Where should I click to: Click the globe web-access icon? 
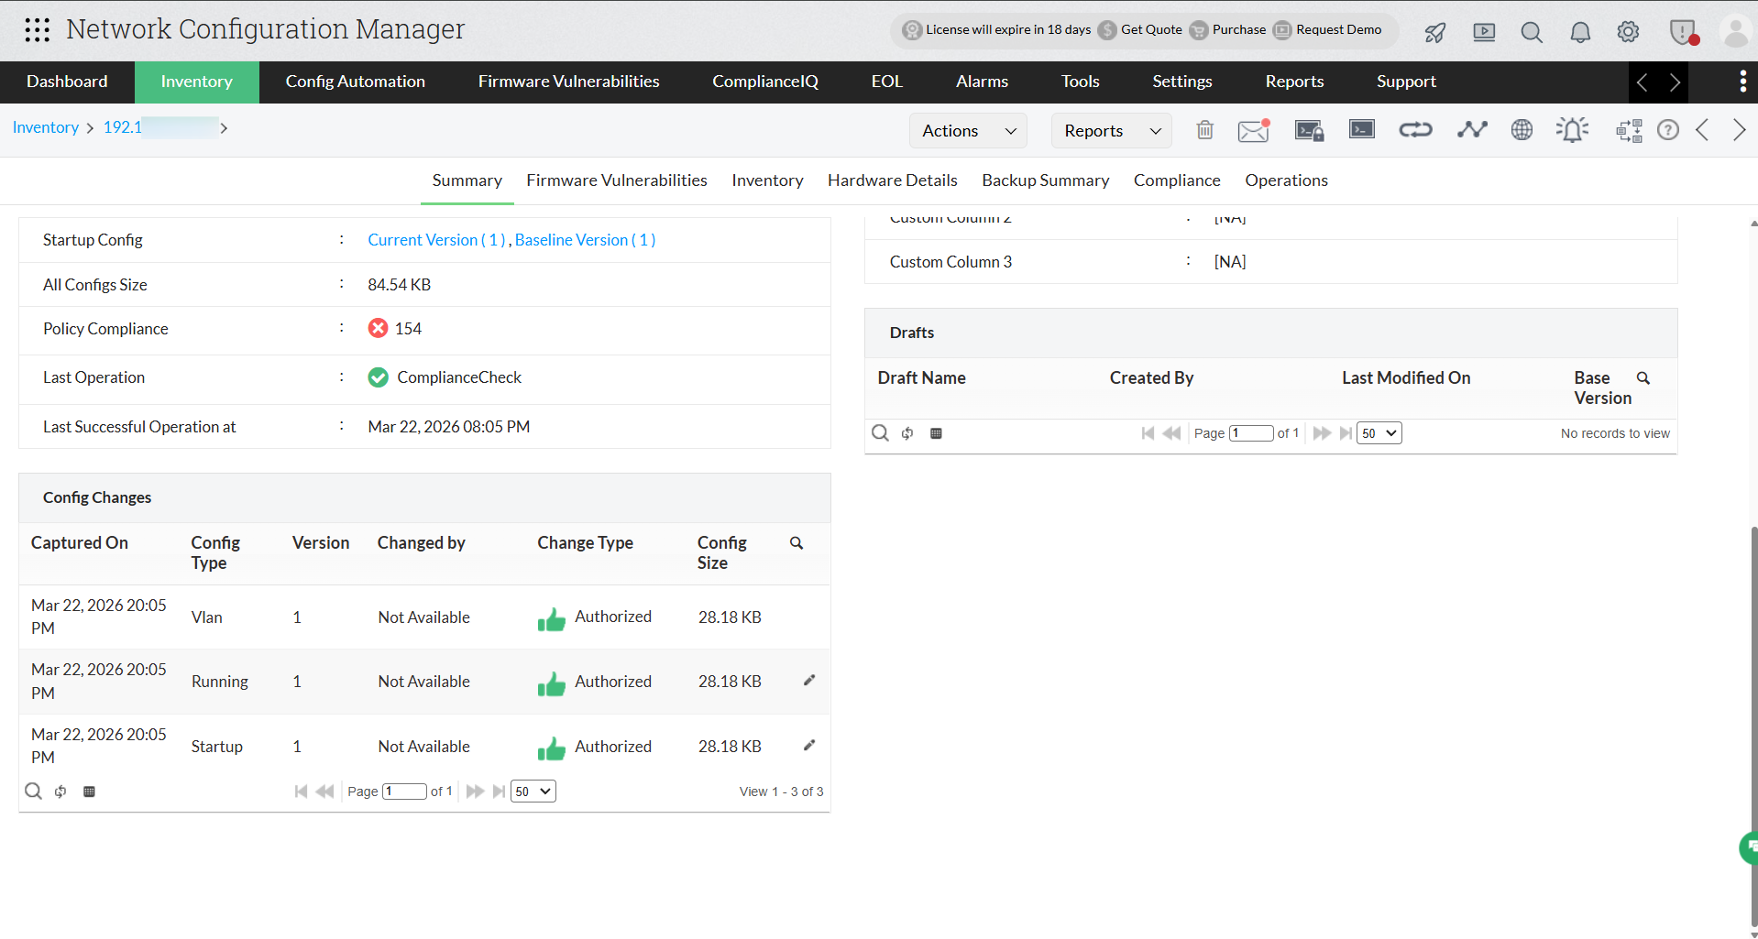click(x=1522, y=130)
